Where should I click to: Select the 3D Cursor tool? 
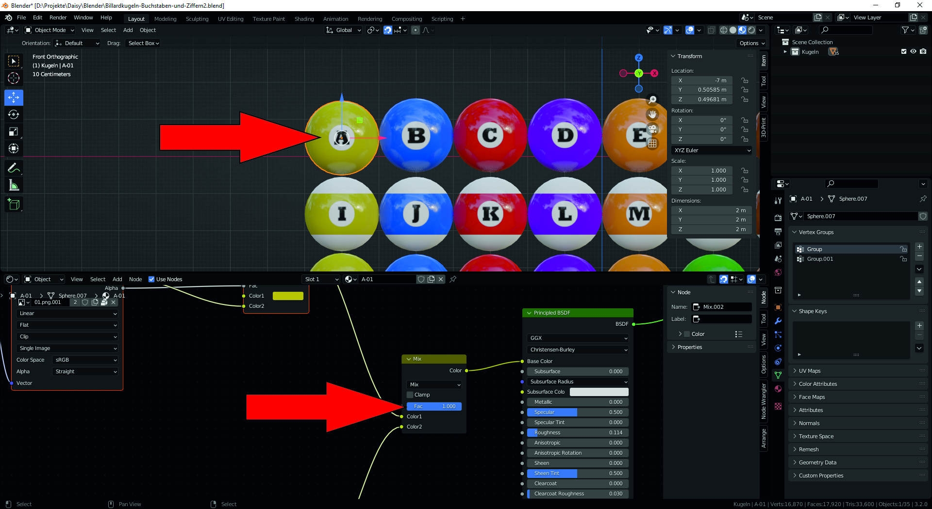(x=14, y=78)
